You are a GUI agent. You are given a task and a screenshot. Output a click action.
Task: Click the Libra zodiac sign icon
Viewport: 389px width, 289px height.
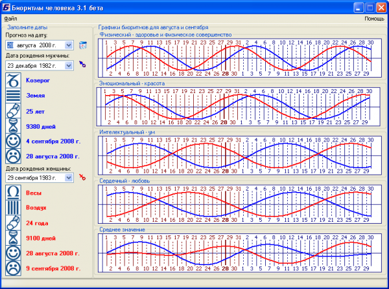click(13, 193)
